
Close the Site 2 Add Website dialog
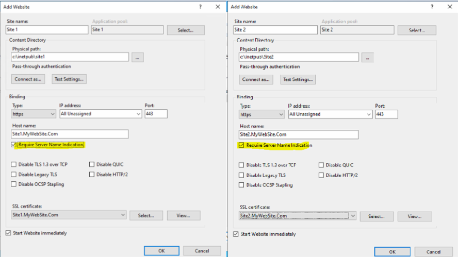coord(450,7)
